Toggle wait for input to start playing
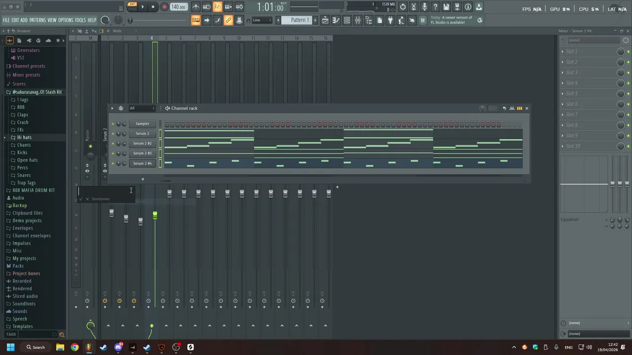 [x=206, y=7]
